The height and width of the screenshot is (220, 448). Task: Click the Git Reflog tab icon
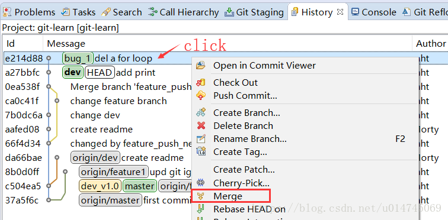pyautogui.click(x=407, y=12)
